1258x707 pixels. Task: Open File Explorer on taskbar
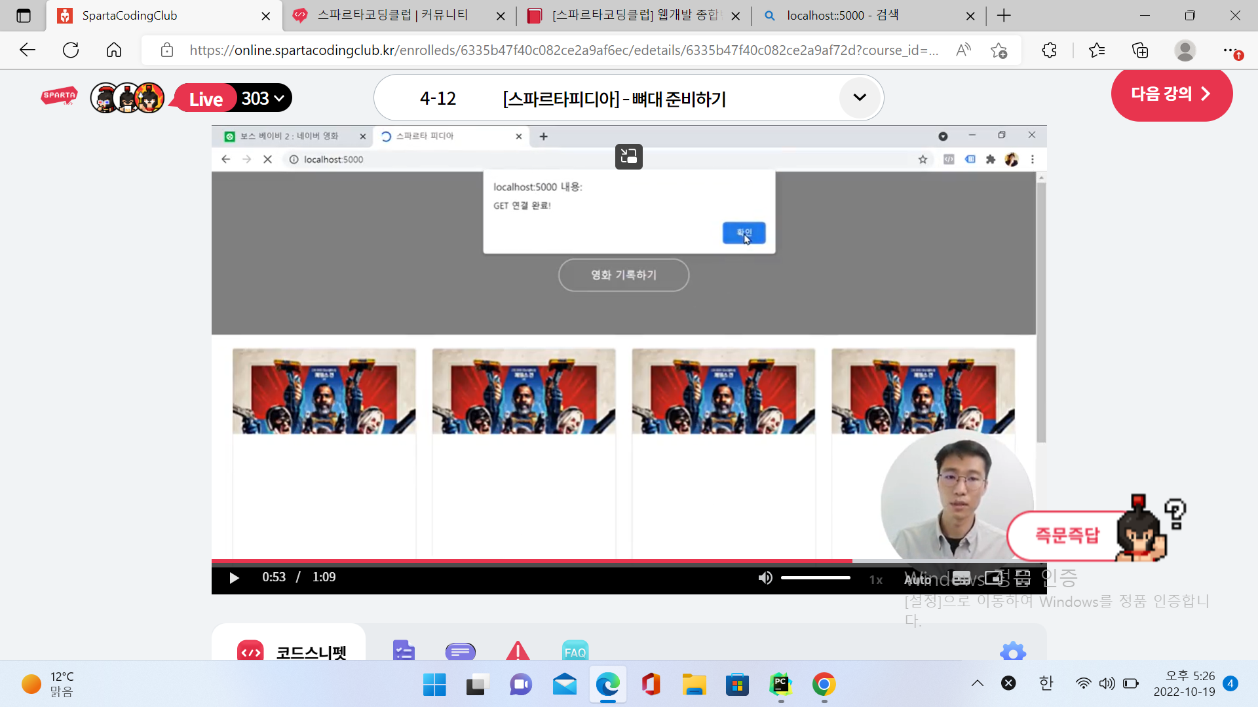[x=694, y=685]
